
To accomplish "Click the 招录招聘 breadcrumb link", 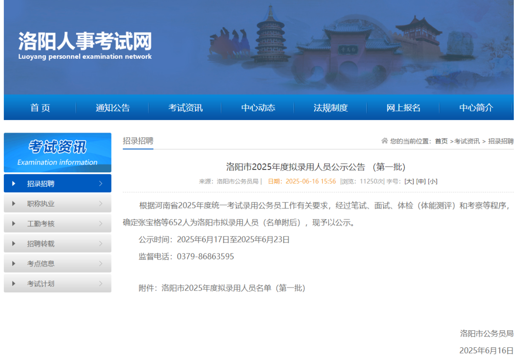I will [501, 141].
